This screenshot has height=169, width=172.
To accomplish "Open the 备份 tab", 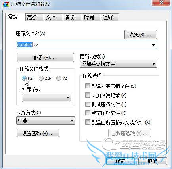I will 73,17.
